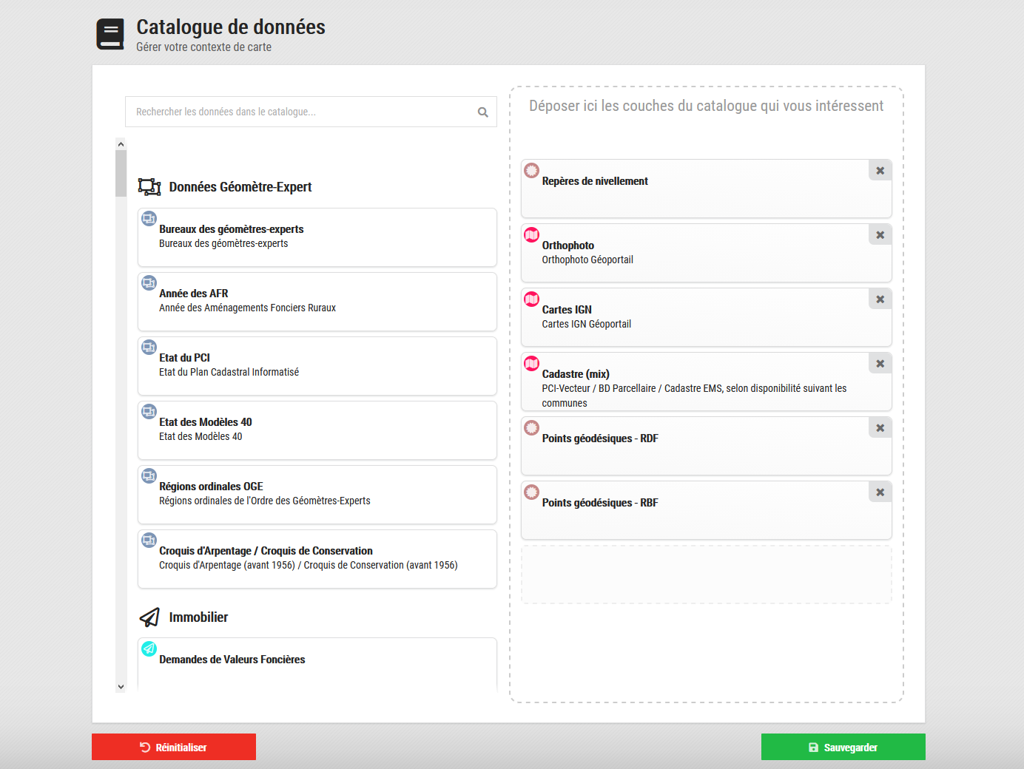This screenshot has height=769, width=1024.
Task: Click the Orthophoto map icon
Action: [531, 235]
